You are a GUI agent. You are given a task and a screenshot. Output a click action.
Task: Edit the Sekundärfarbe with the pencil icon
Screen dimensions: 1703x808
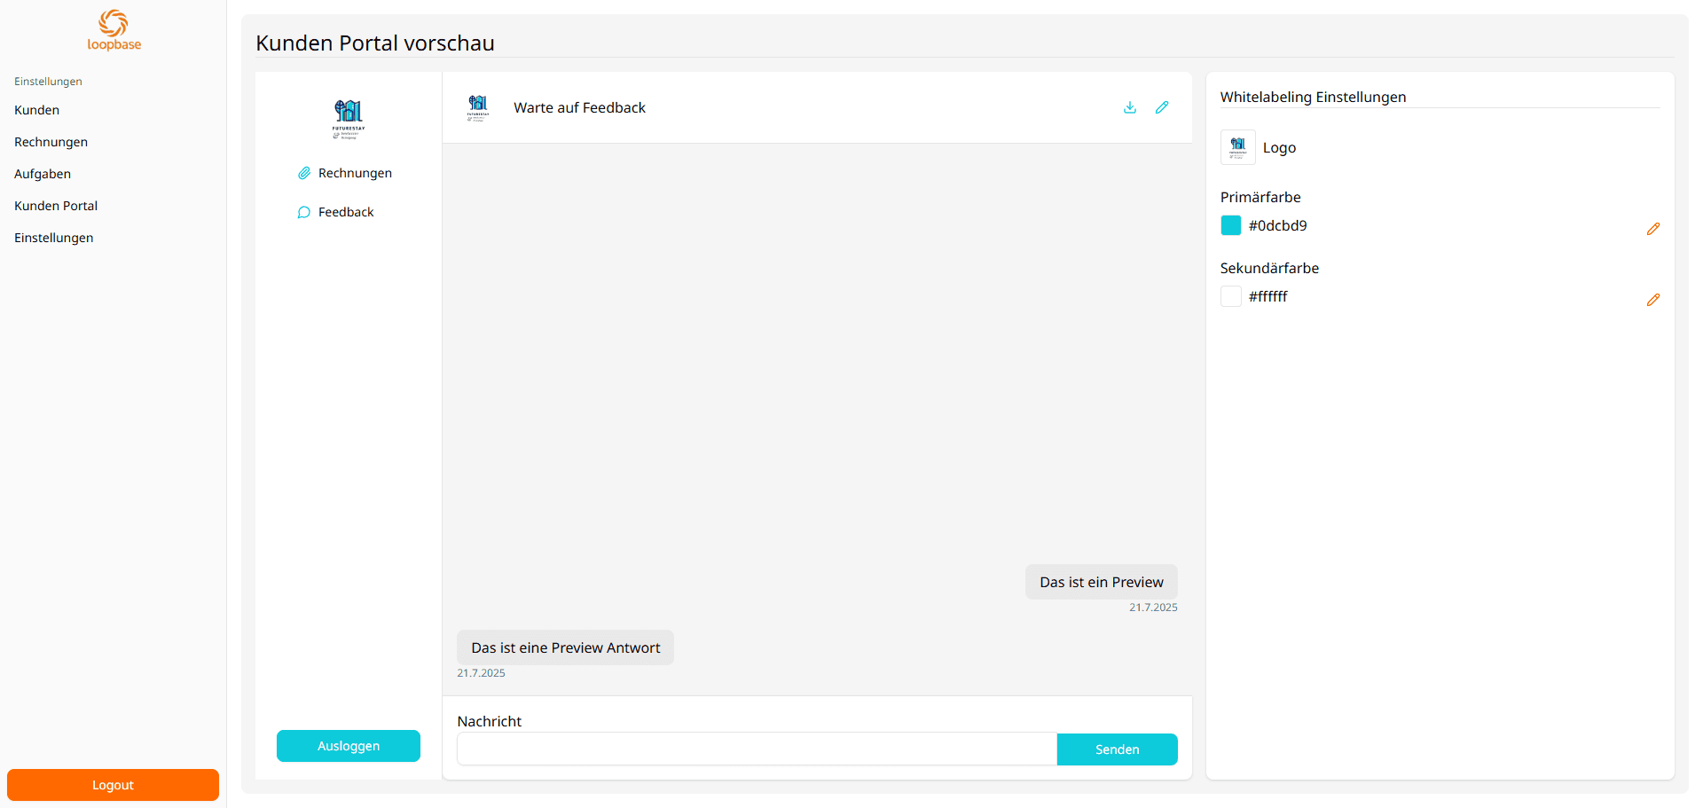(1652, 300)
